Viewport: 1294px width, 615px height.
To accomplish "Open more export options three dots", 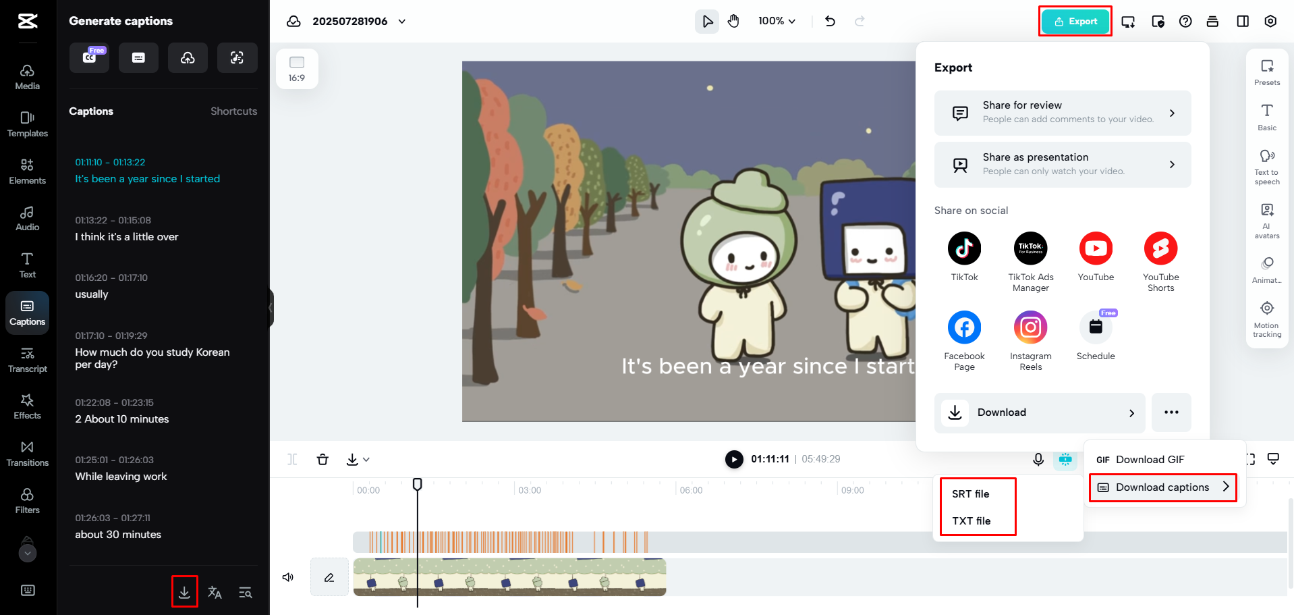I will [1171, 412].
